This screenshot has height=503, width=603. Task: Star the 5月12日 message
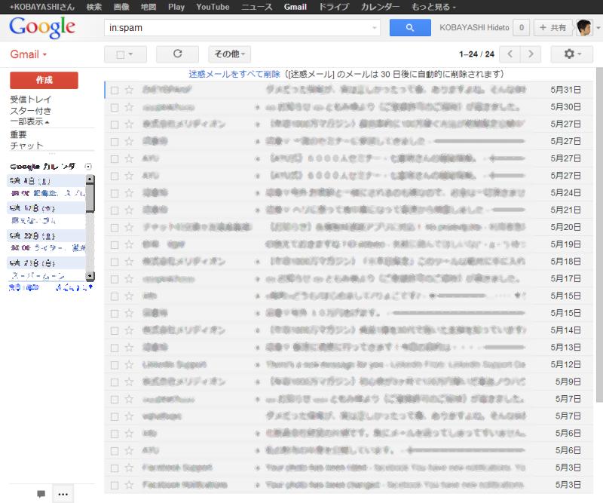(129, 364)
